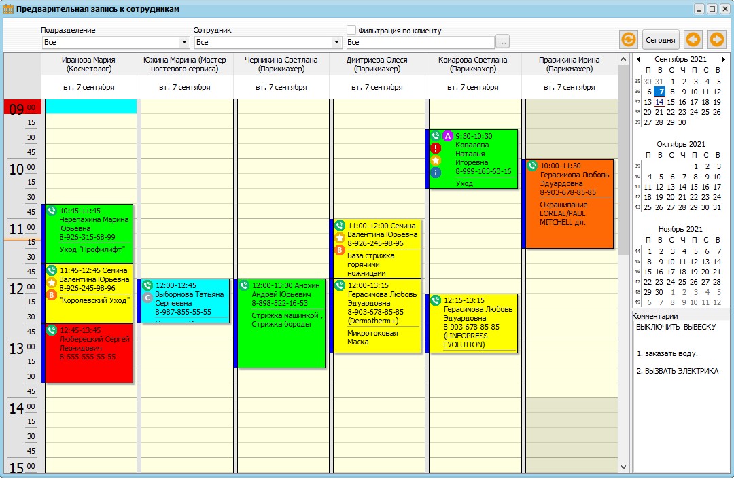
Task: Select column header Дмитриева Олеся
Action: tap(377, 65)
